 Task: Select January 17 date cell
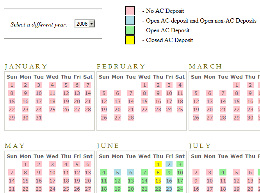pyautogui.click(x=39, y=102)
